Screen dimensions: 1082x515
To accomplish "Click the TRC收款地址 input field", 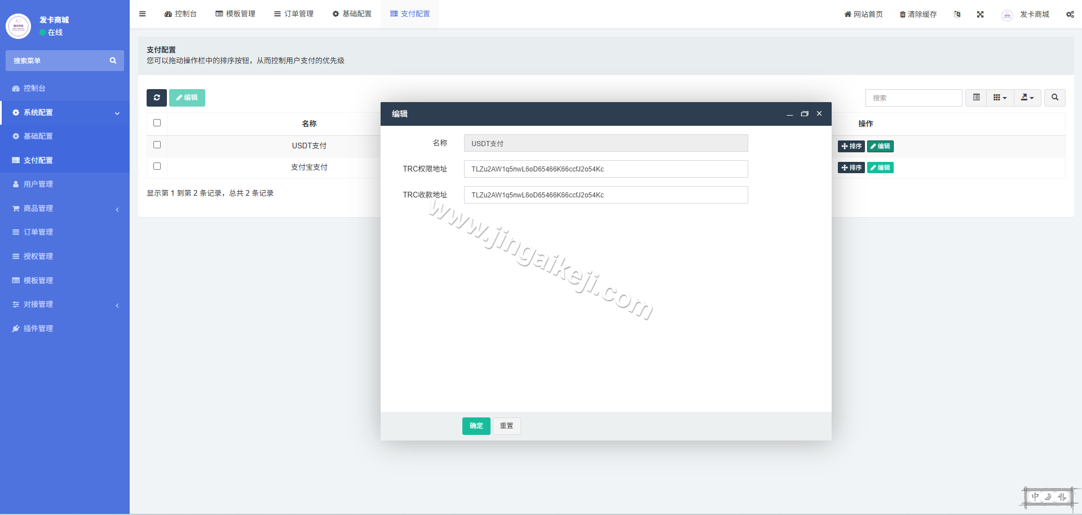I will click(605, 195).
